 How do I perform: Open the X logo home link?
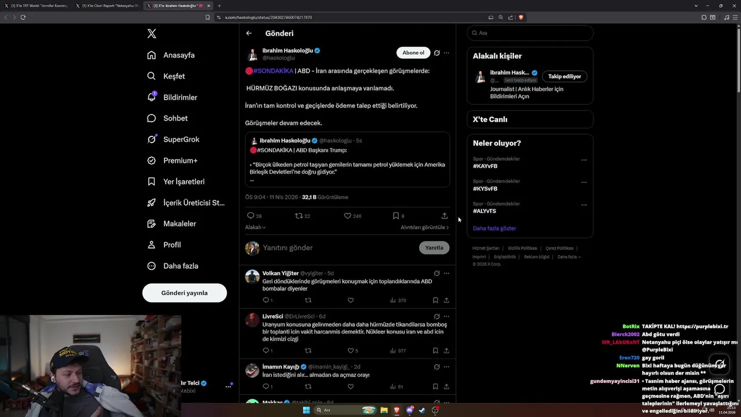click(x=152, y=34)
